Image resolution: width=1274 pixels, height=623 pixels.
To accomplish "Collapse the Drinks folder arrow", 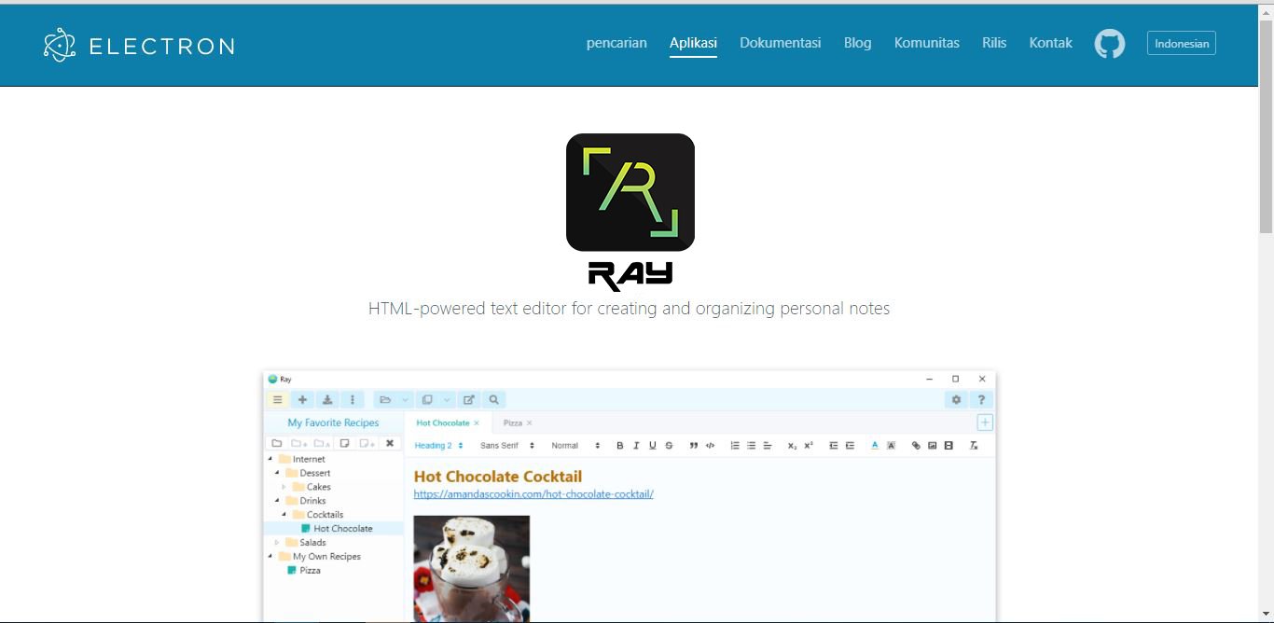I will coord(277,501).
